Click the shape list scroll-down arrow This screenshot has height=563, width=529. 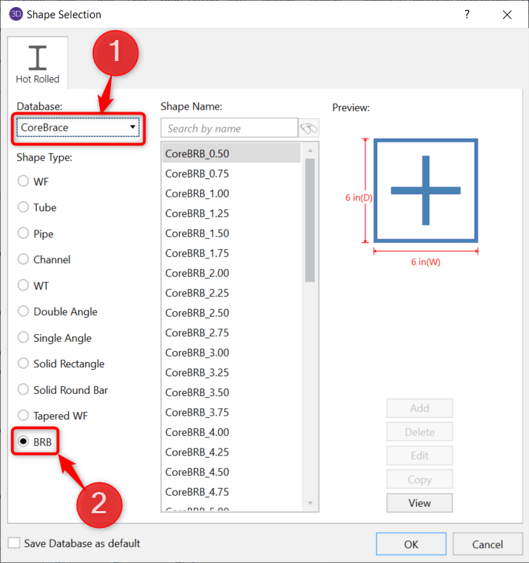pos(310,503)
